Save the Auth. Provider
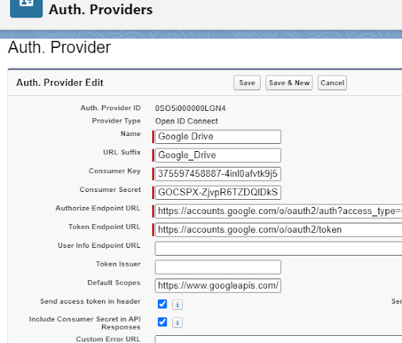The image size is (402, 343). 247,83
